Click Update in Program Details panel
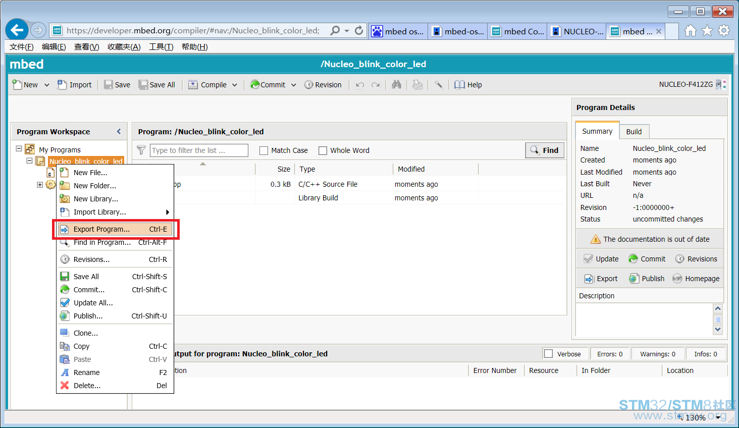739x428 pixels. 601,259
